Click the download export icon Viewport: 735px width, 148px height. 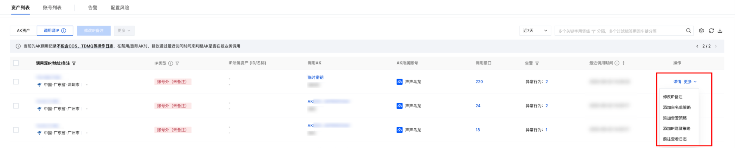coord(720,31)
